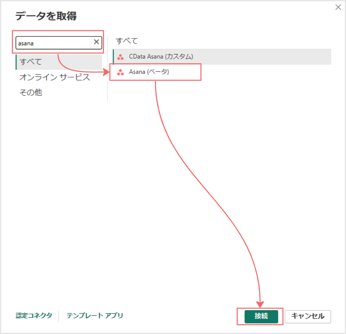The width and height of the screenshot is (346, 334).
Task: Open the 認定コネクタ link
Action: pyautogui.click(x=34, y=315)
